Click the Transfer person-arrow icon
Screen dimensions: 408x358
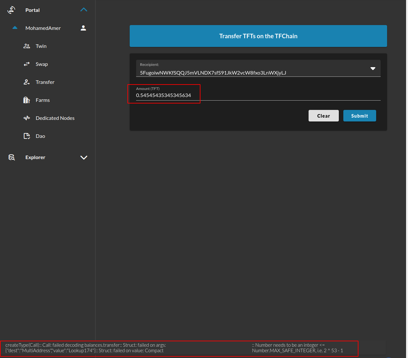tap(27, 82)
